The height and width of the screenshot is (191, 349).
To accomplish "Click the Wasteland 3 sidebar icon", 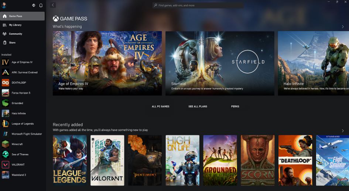I will (x=5, y=175).
